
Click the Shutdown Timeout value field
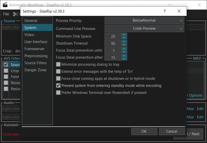pos(113,43)
